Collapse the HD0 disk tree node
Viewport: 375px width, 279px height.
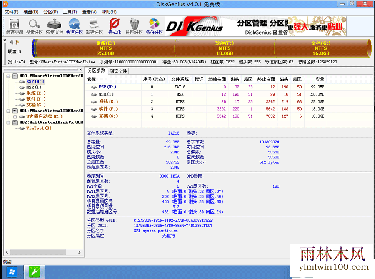8,76
